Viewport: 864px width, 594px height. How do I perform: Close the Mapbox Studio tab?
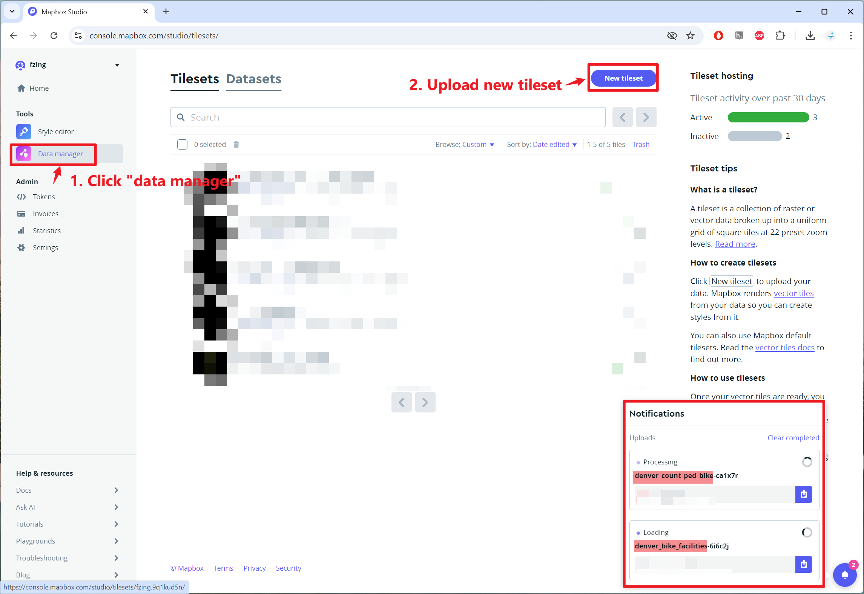point(146,11)
